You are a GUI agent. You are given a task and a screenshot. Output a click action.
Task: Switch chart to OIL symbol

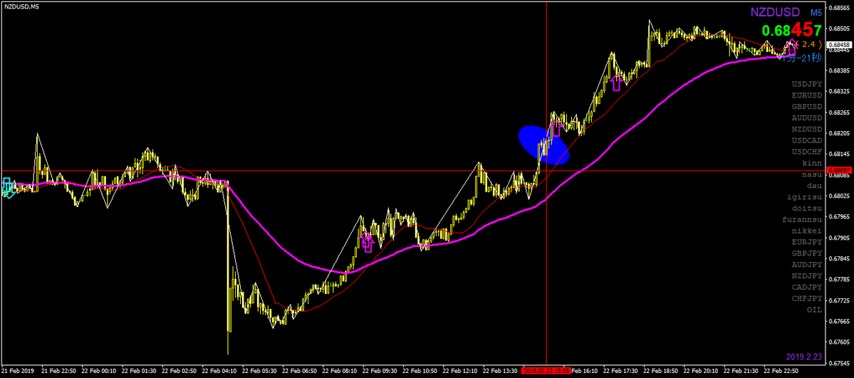click(814, 310)
